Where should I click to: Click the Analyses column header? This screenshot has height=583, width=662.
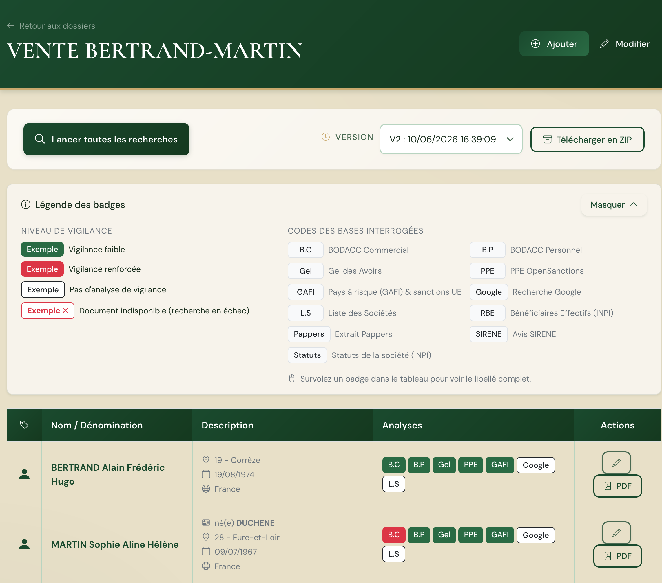point(402,425)
